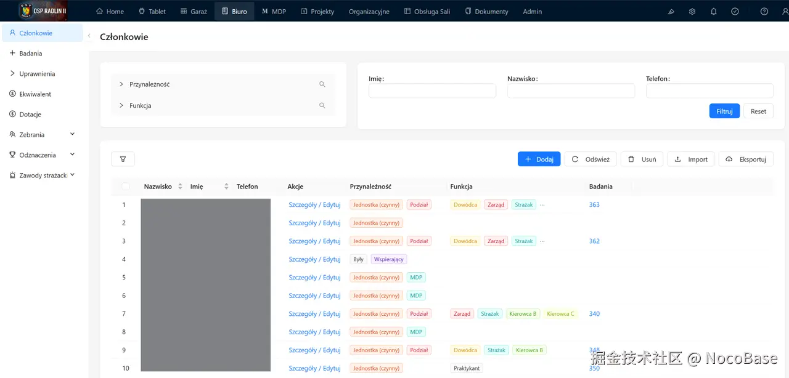Click the Dowódca tag in row 9

(465, 350)
